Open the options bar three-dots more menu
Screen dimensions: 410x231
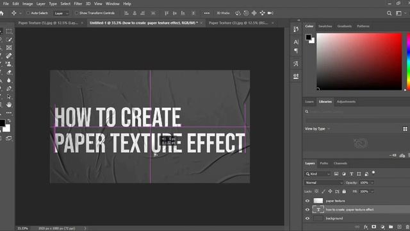pyautogui.click(x=206, y=13)
